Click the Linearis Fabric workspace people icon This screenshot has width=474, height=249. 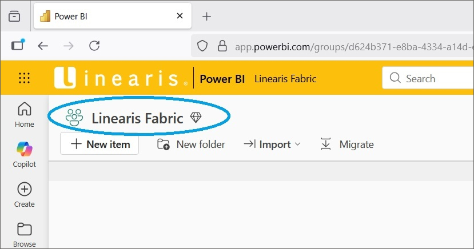pos(74,118)
